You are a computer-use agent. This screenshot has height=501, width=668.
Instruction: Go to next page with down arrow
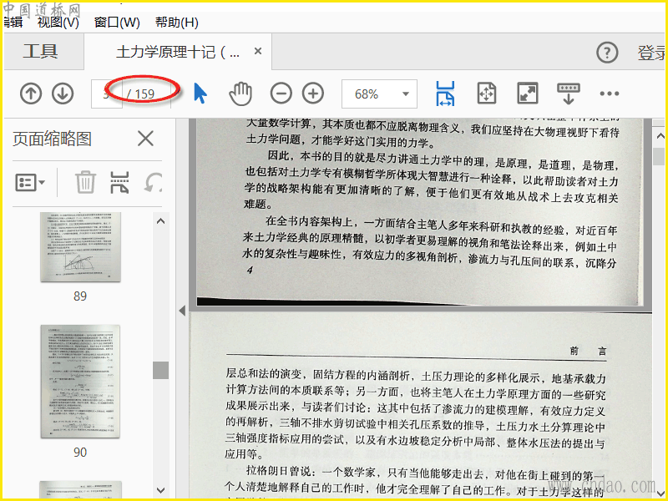coord(63,94)
